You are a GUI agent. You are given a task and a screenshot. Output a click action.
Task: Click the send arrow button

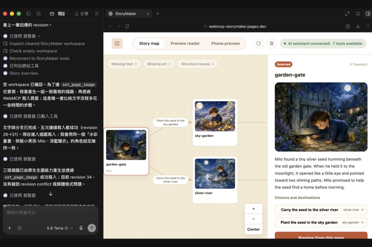click(92, 228)
